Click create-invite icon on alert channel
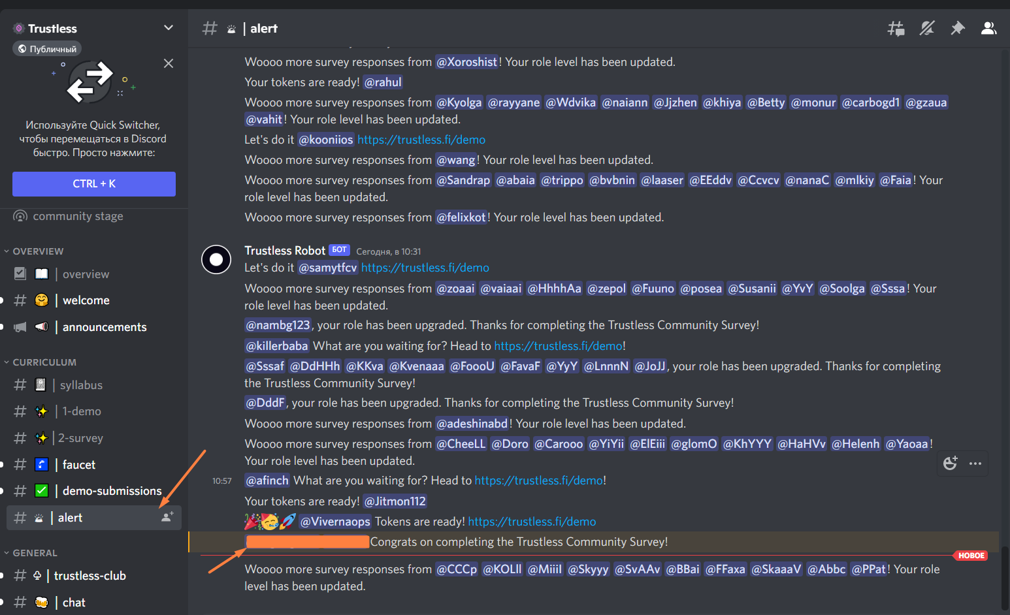This screenshot has width=1010, height=615. [167, 517]
